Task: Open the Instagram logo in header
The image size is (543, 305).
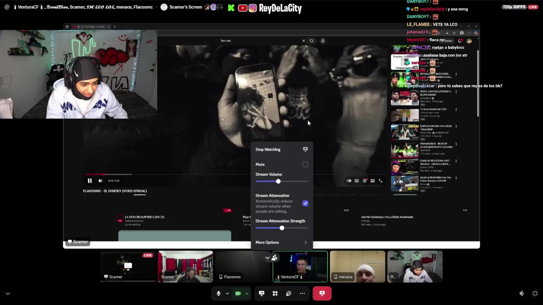Action: (253, 8)
